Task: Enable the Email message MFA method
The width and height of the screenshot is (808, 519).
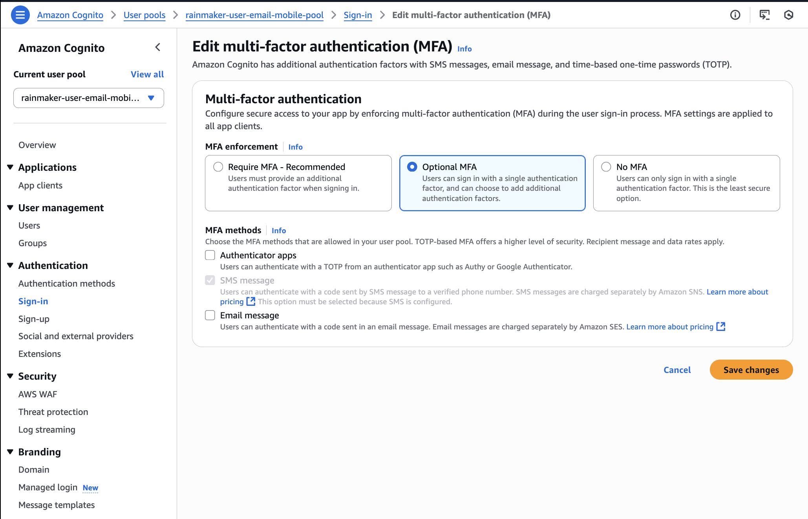Action: tap(210, 315)
